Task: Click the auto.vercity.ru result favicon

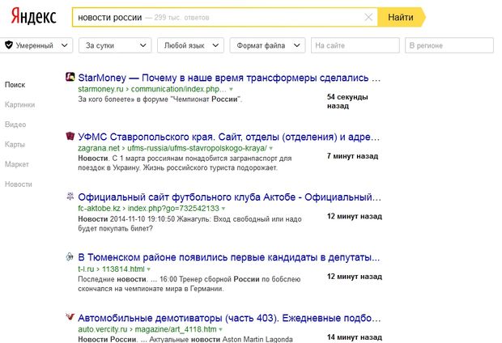Action: 70,317
